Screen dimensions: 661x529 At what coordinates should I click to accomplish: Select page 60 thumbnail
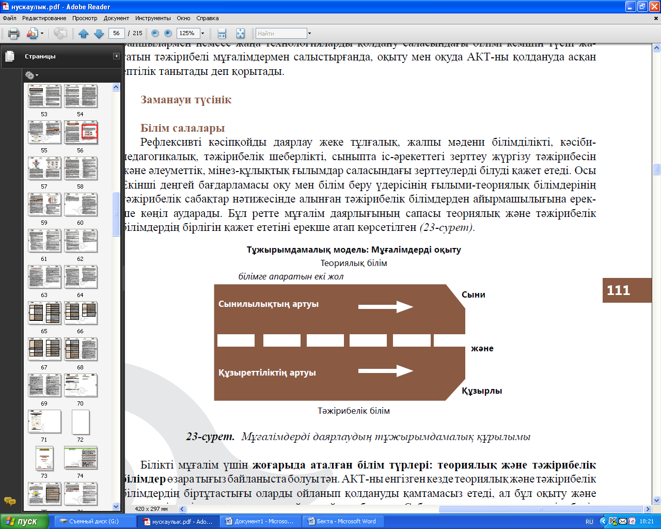80,205
